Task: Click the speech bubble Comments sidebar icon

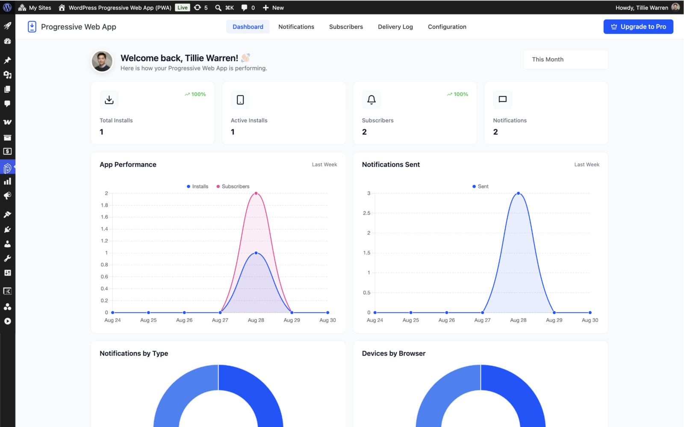Action: point(7,104)
